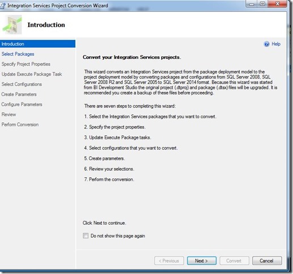Click the Next > button
This screenshot has width=293, height=274.
(x=202, y=260)
